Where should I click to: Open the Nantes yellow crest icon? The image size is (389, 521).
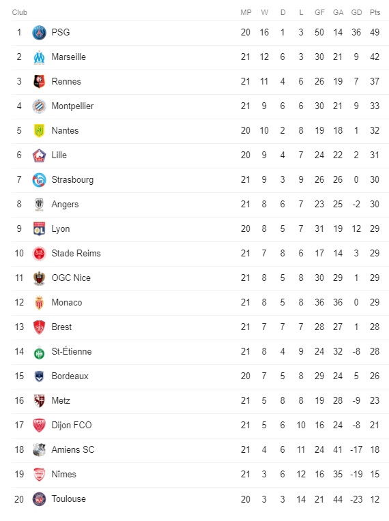[39, 130]
